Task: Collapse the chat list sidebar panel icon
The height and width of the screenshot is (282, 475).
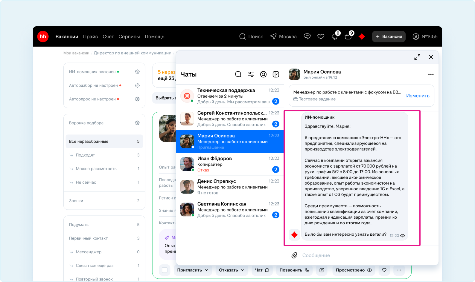Action: pyautogui.click(x=276, y=74)
